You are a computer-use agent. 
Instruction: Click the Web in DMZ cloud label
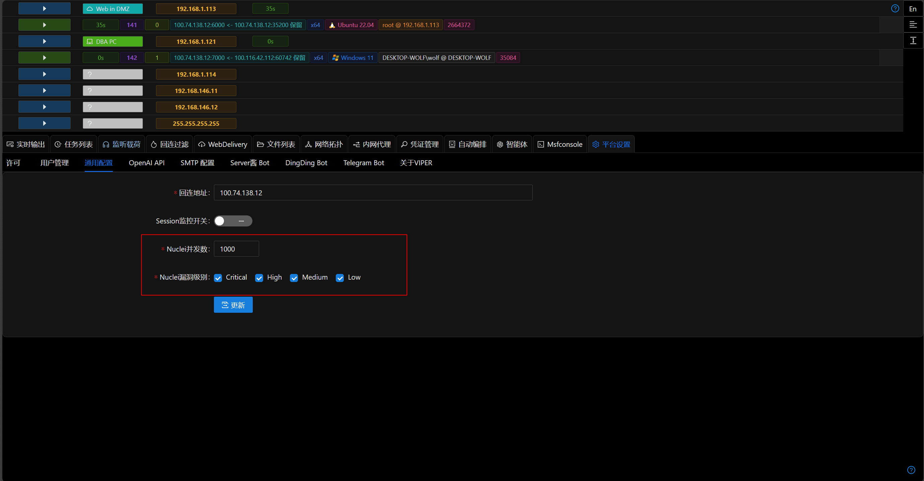tap(112, 9)
